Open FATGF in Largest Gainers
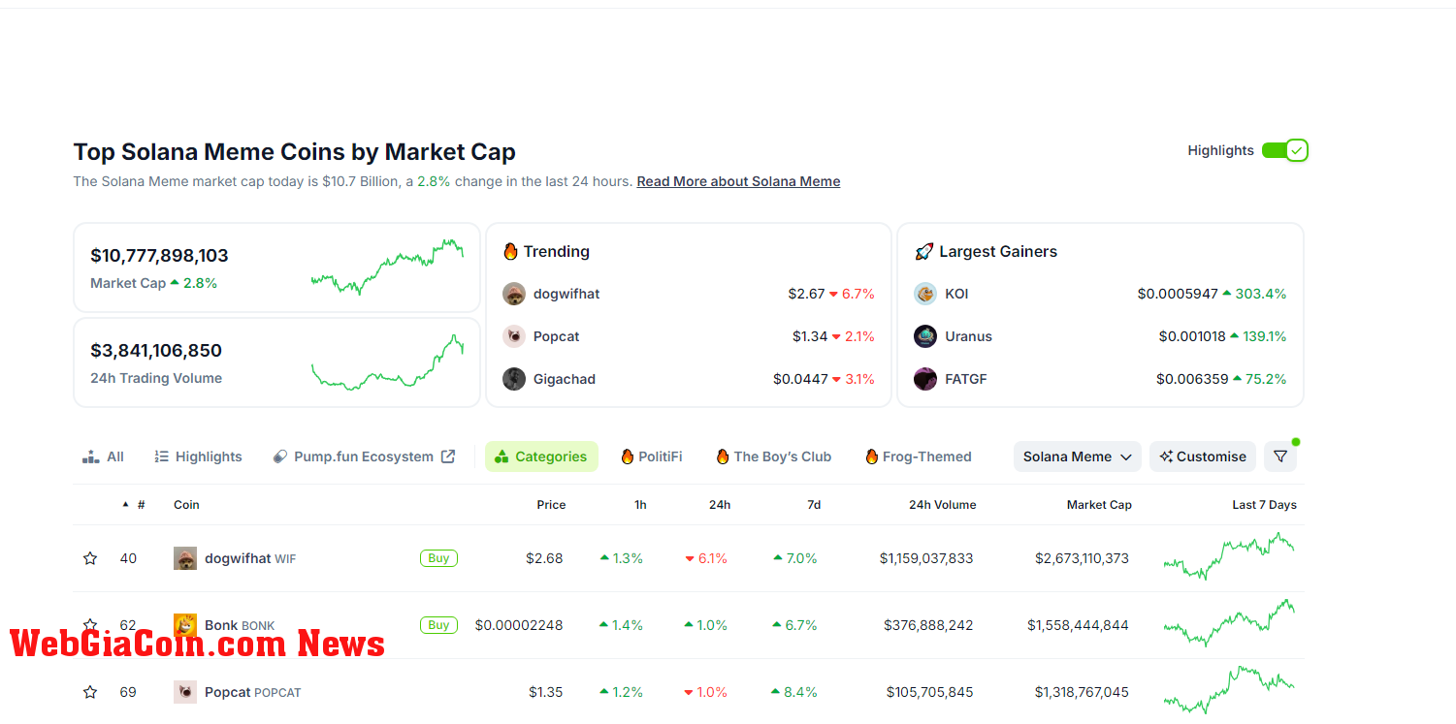 tap(966, 379)
